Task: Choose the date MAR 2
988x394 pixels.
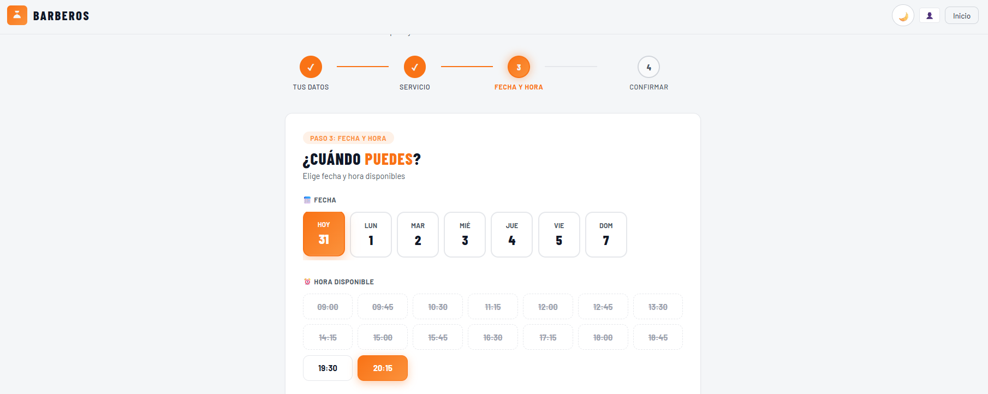Action: pyautogui.click(x=418, y=235)
